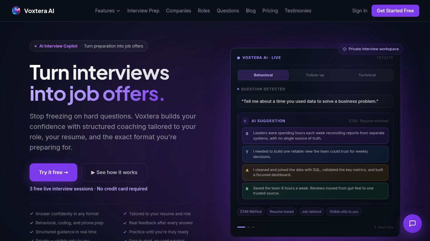Screen dimensions: 430x241
Task: Click Sign In
Action: 360,11
